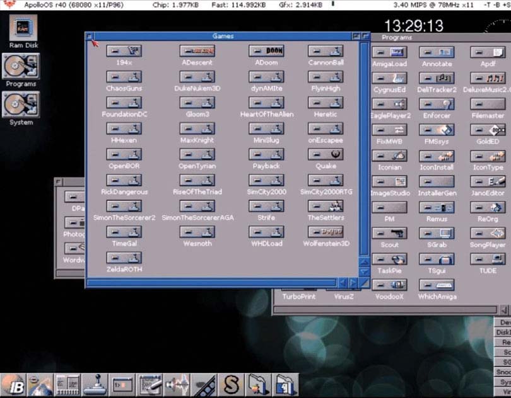The image size is (511, 398).
Task: Open the TaskPie program icon
Action: tap(389, 259)
